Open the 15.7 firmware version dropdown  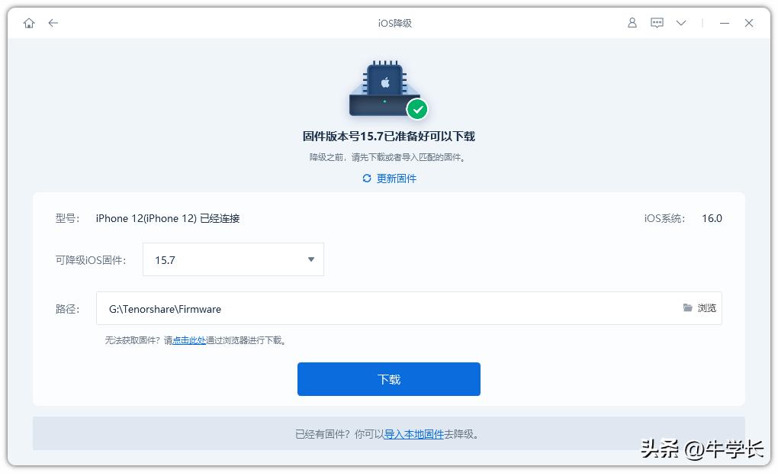coord(233,259)
